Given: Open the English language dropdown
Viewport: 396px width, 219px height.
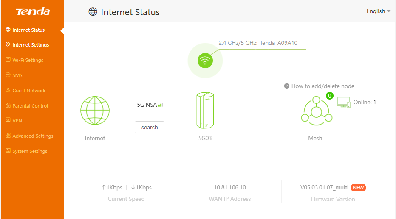Looking at the screenshot, I should click(x=378, y=11).
